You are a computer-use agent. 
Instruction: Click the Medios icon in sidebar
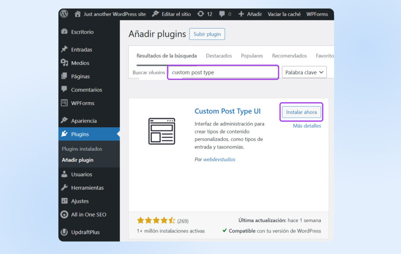click(x=65, y=63)
